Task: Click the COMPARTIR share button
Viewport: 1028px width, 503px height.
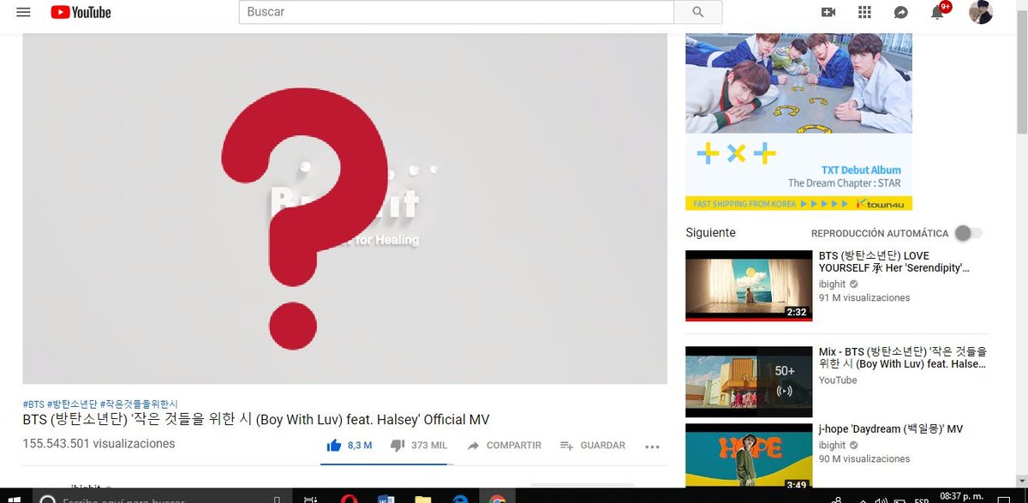Action: pyautogui.click(x=504, y=446)
